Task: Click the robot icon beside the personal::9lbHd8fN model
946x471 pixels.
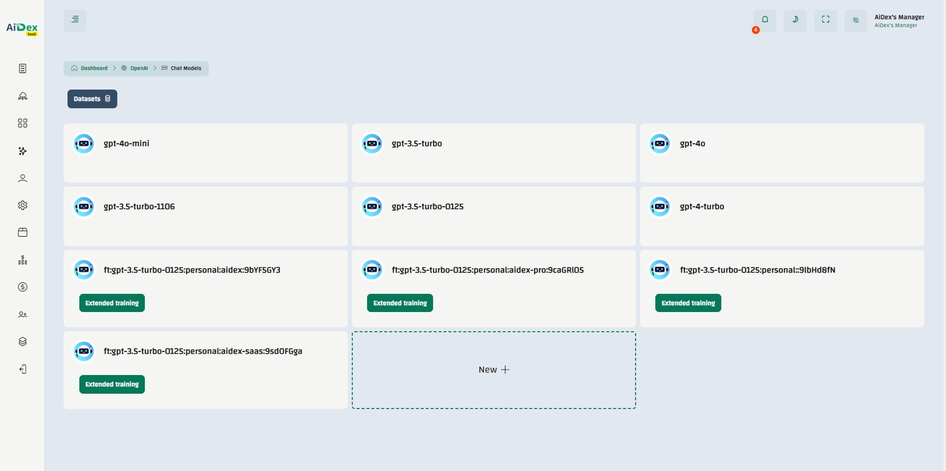Action: click(660, 270)
